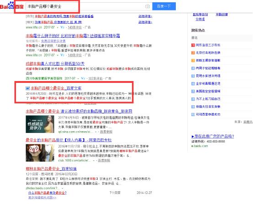Click V2 badge under 丰胸霜什么牌子的好 result
The width and height of the screenshot is (253, 204).
click(62, 55)
